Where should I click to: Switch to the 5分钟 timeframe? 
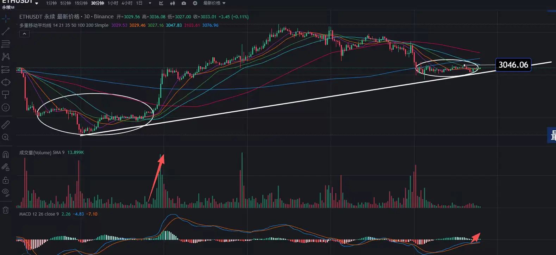(65, 3)
